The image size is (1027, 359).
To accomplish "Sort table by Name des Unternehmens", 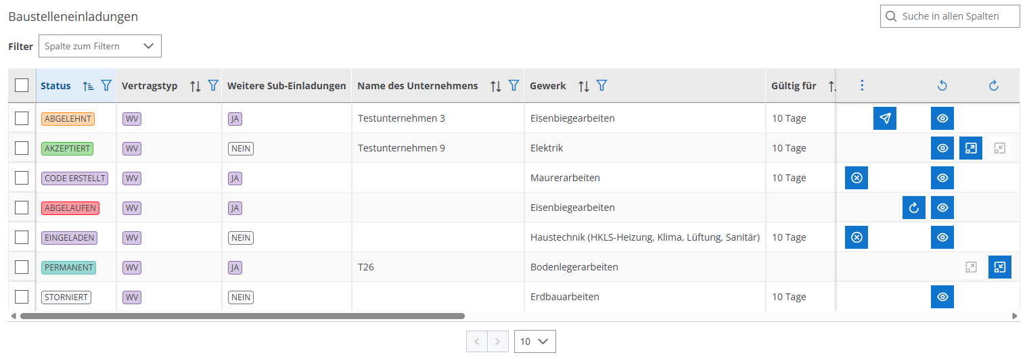I will click(496, 86).
